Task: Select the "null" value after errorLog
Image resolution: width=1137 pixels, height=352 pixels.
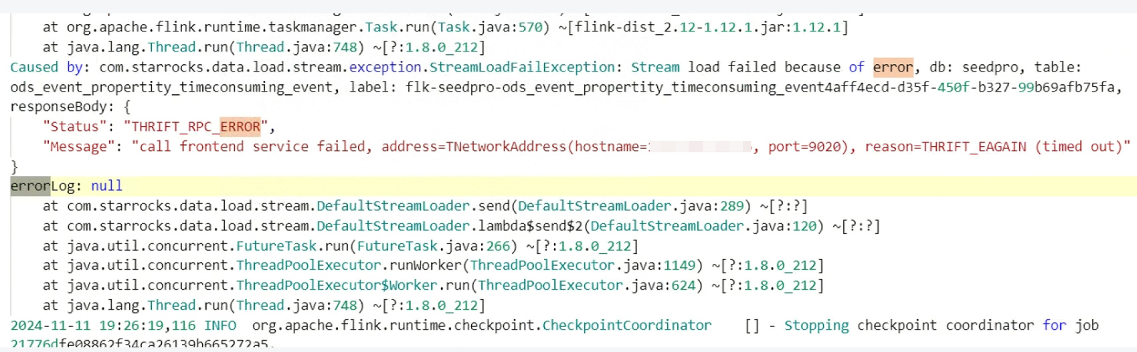Action: (107, 186)
